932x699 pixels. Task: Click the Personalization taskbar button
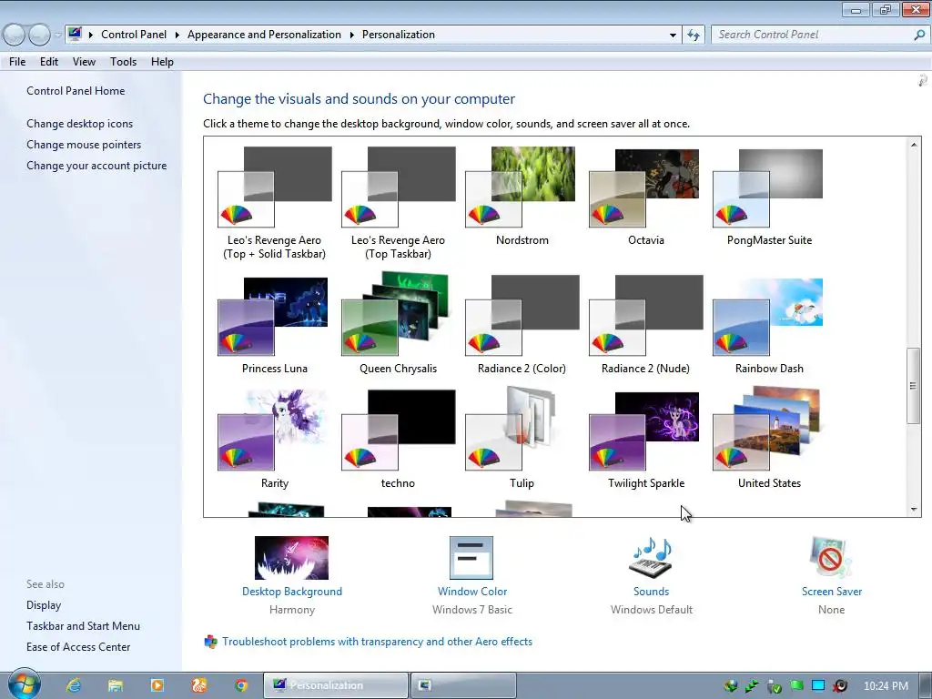pyautogui.click(x=336, y=685)
